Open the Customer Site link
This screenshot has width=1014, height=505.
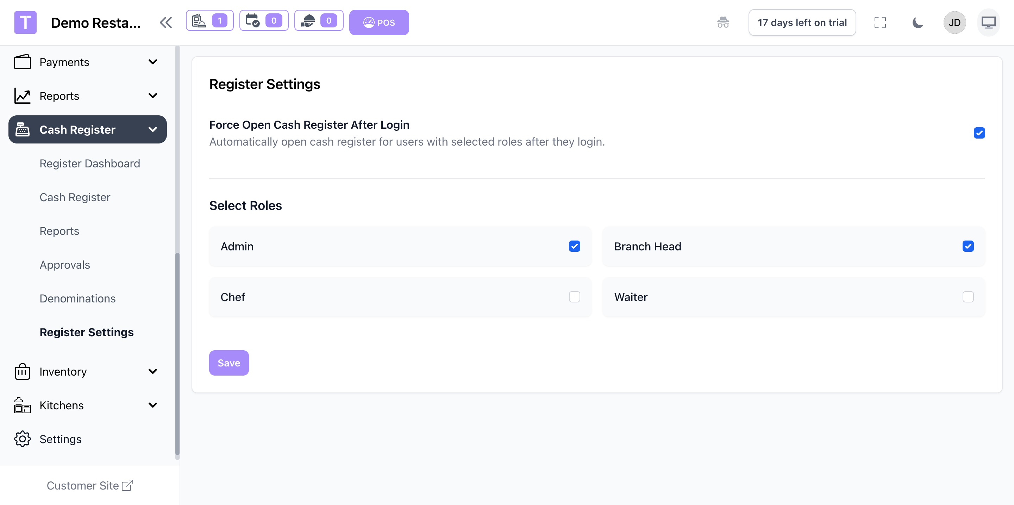pos(90,486)
